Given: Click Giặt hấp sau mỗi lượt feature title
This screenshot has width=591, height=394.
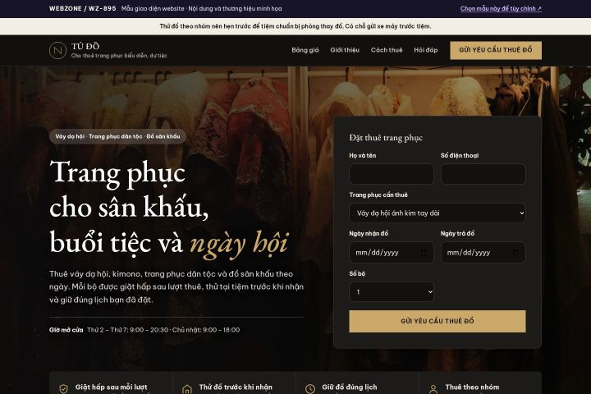Looking at the screenshot, I should pos(111,387).
